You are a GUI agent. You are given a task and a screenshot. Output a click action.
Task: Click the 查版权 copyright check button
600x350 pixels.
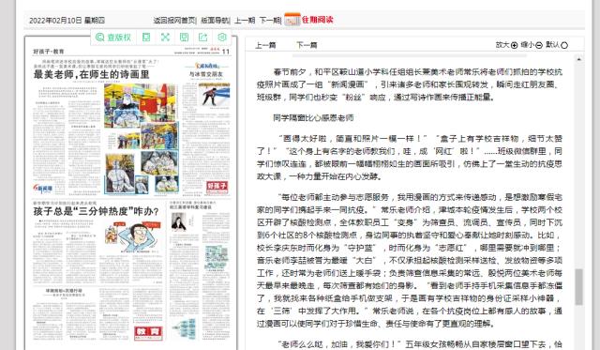click(112, 38)
